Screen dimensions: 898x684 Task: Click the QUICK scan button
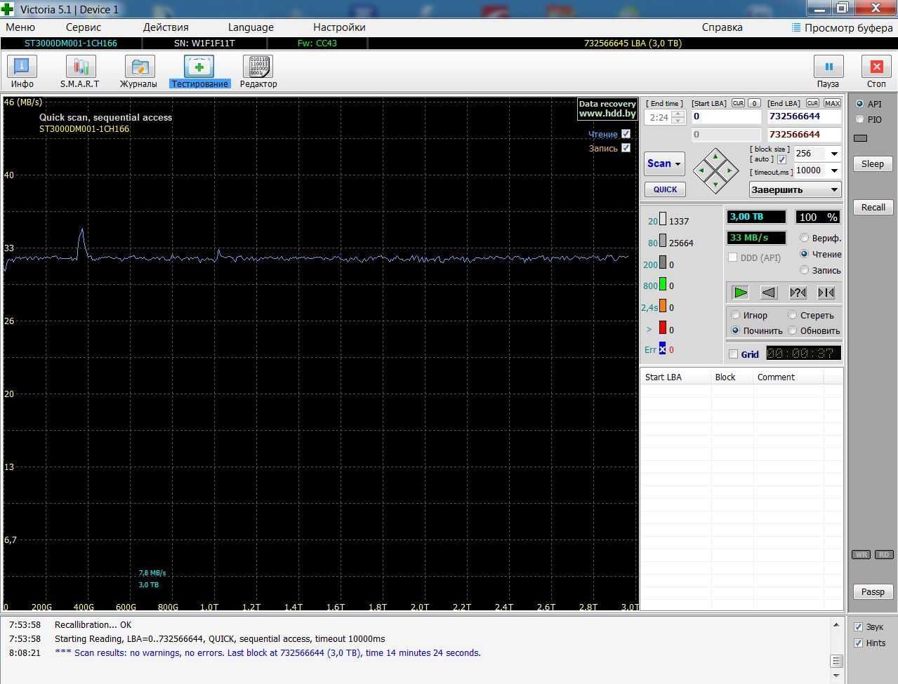665,189
